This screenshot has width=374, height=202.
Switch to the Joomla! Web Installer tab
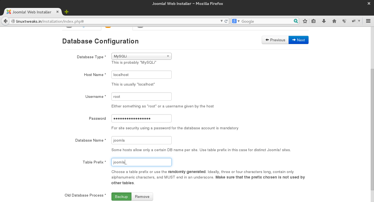tap(31, 12)
